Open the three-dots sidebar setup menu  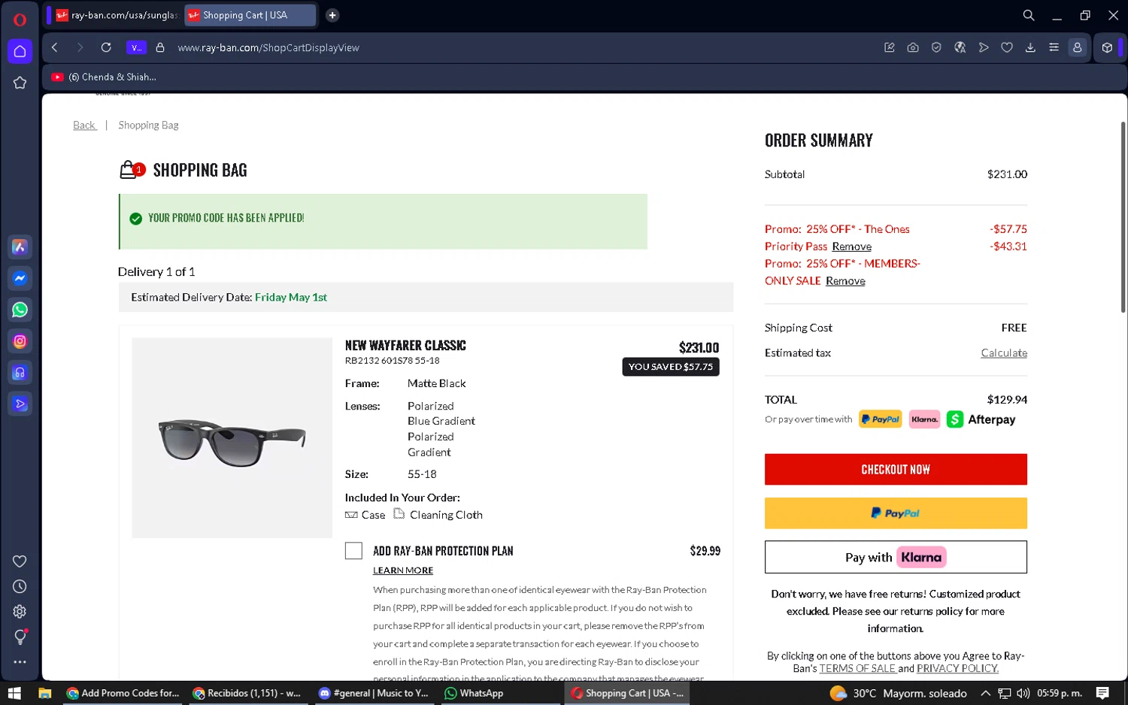click(20, 662)
